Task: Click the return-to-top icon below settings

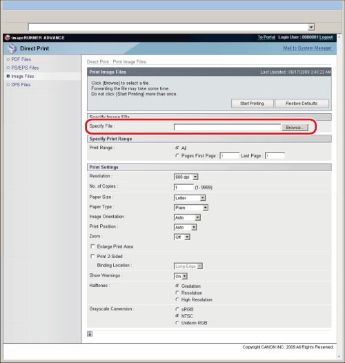Action: click(90, 334)
